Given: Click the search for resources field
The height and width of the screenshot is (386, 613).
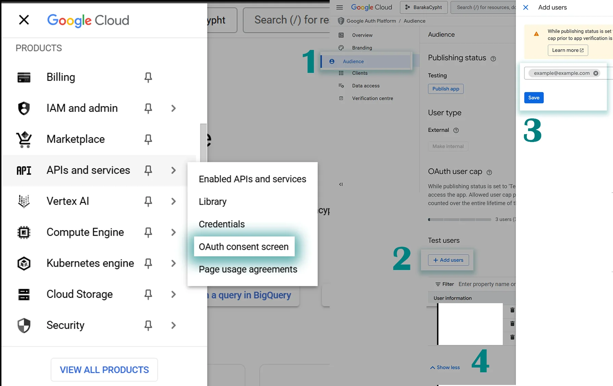Looking at the screenshot, I should coord(483,7).
